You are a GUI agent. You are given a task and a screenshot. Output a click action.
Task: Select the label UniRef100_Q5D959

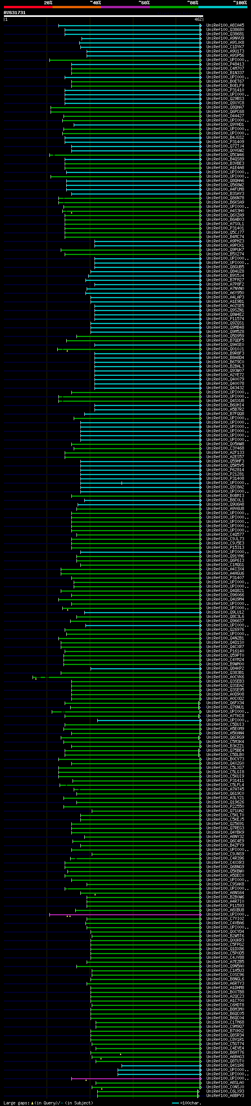point(225,336)
